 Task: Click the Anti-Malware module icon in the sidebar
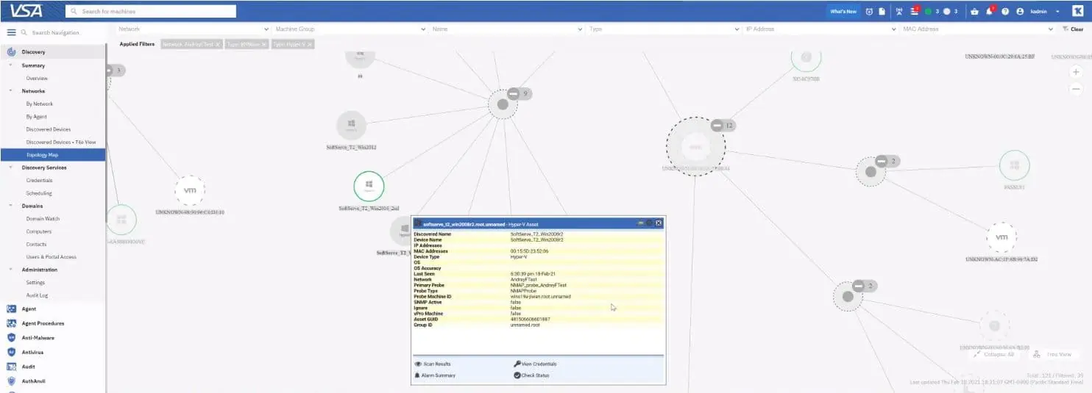click(x=11, y=338)
